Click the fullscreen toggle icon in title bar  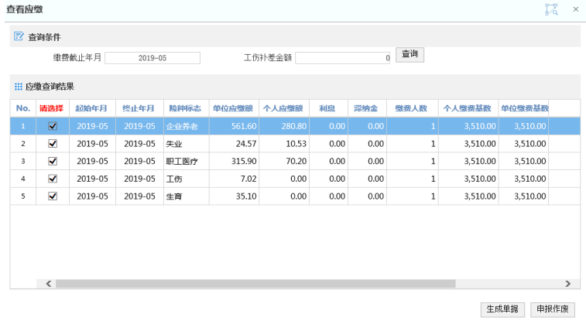click(x=551, y=9)
